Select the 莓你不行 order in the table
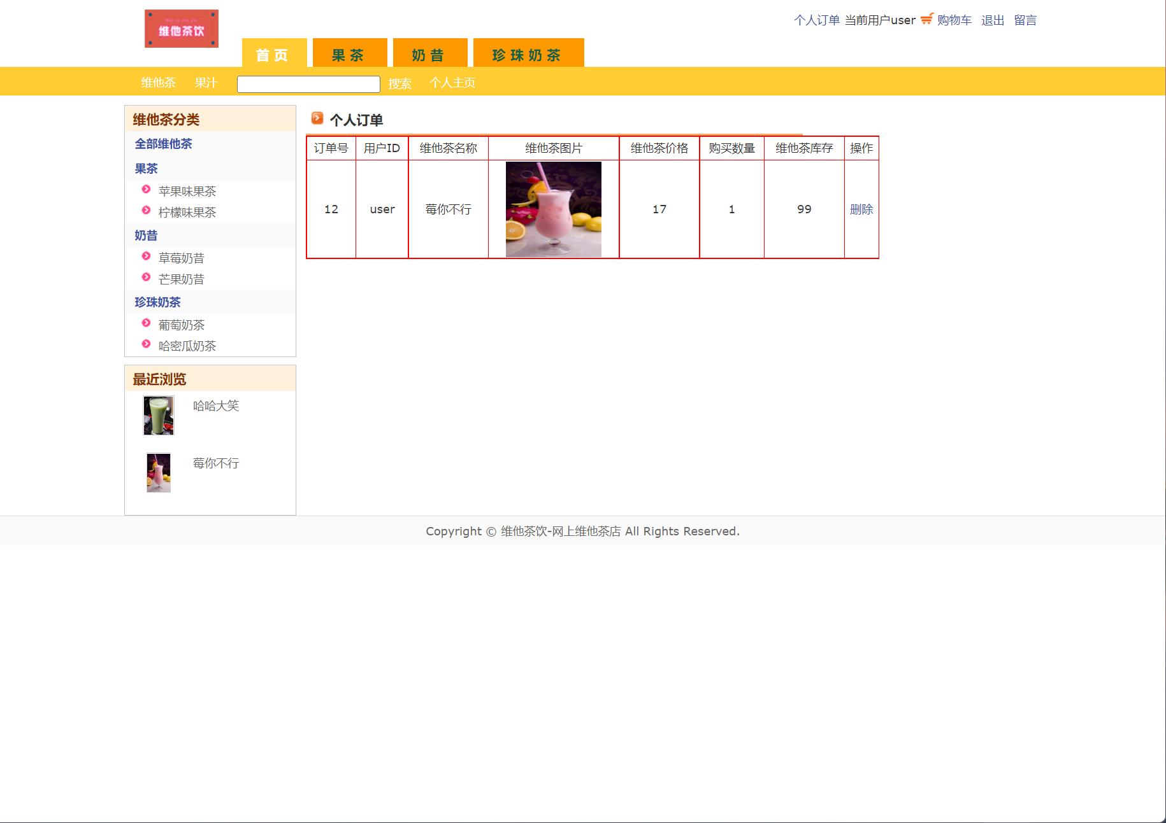Image resolution: width=1166 pixels, height=823 pixels. pos(449,209)
